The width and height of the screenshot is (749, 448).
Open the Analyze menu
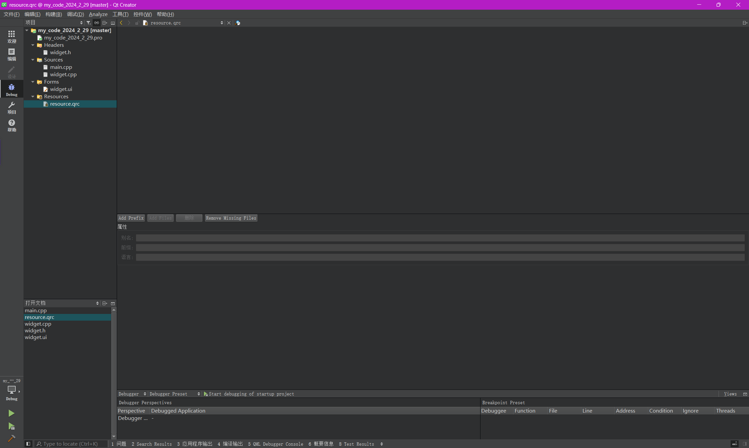98,14
